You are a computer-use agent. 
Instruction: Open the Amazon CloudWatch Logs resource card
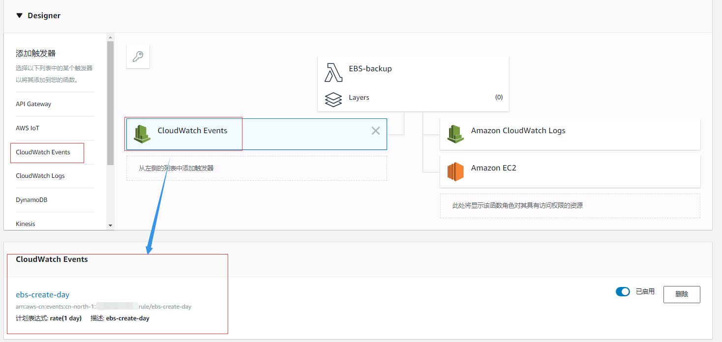(x=570, y=134)
